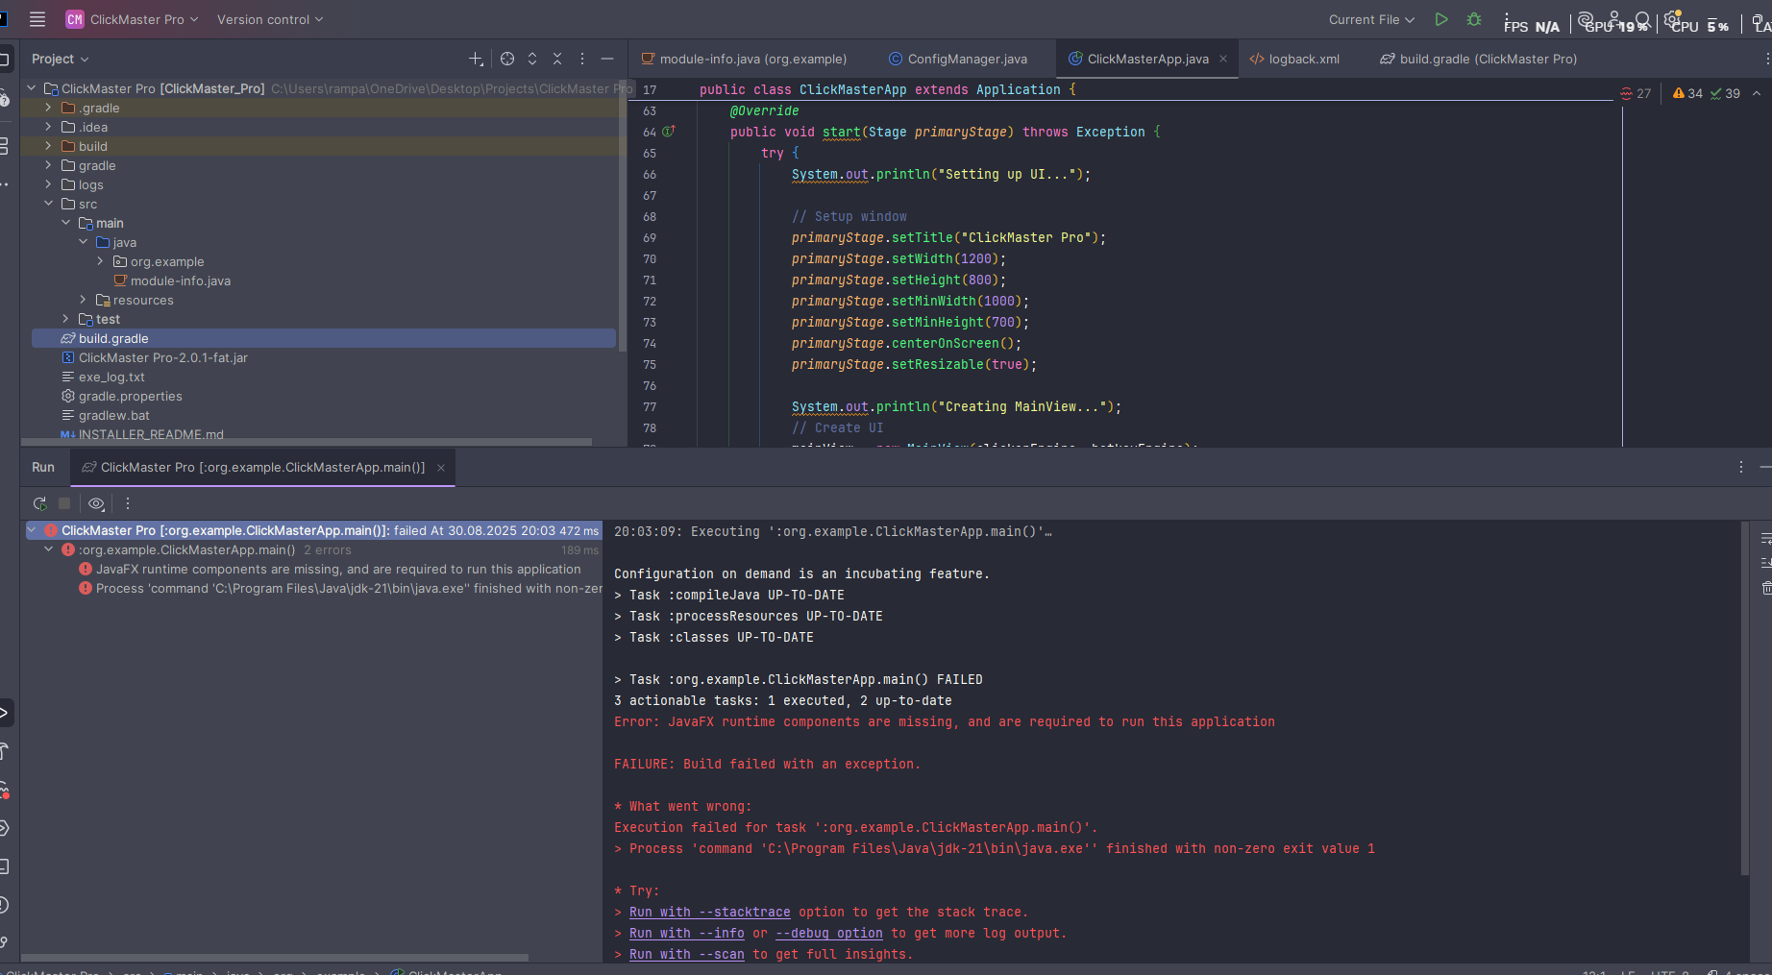Switch to ConfigManager.java tab
Image resolution: width=1772 pixels, height=975 pixels.
[x=958, y=59]
